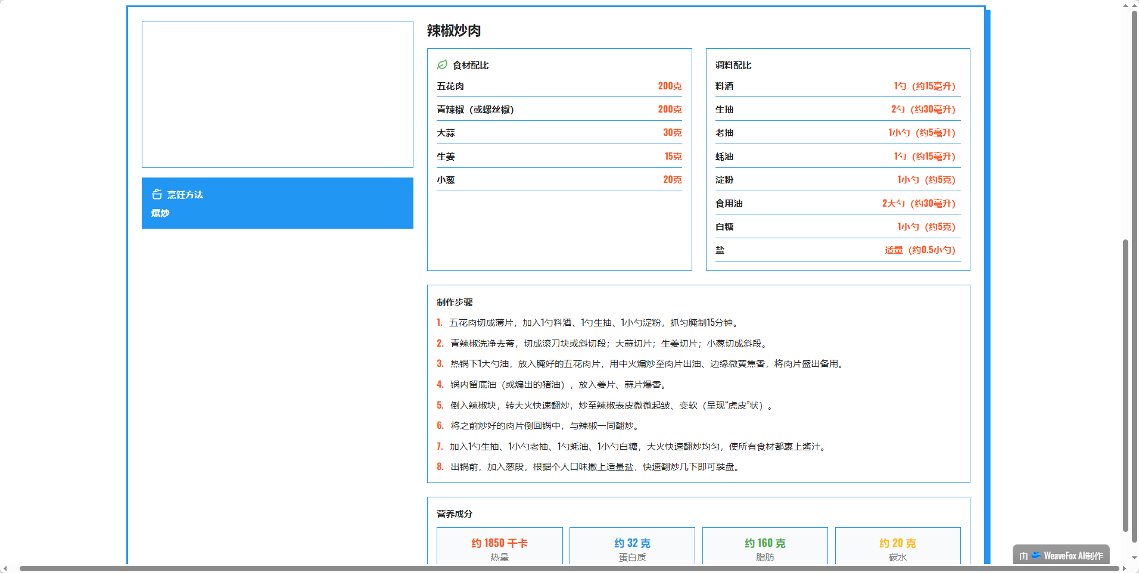Select the 淀粉 seasoning name
The image size is (1139, 573).
[724, 180]
